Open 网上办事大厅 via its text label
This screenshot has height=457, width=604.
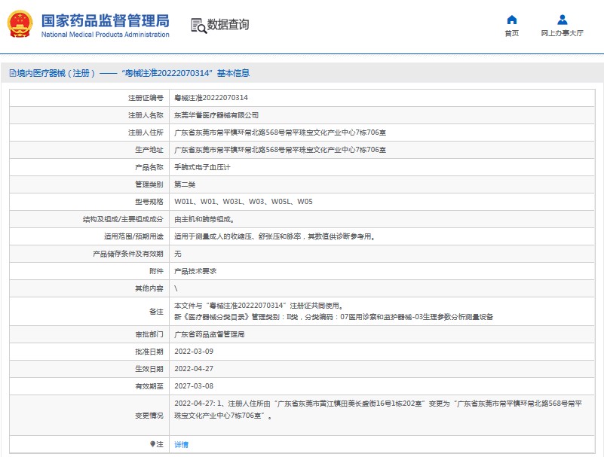click(x=562, y=34)
